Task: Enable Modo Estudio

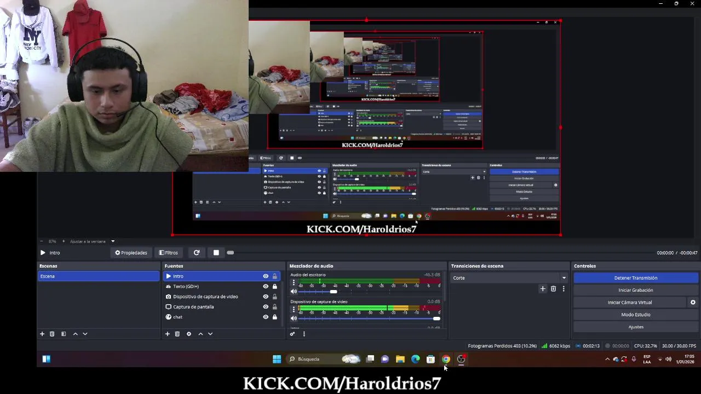Action: (636, 315)
